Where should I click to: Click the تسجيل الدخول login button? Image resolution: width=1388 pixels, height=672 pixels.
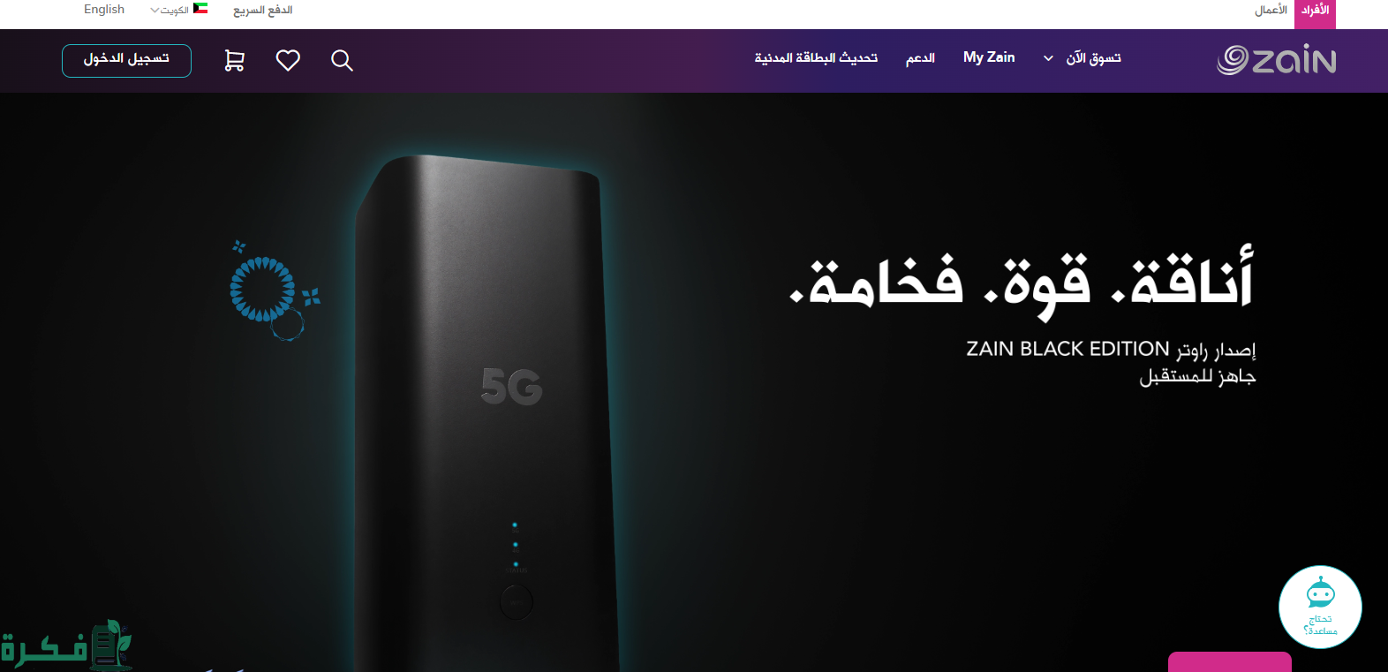point(126,61)
